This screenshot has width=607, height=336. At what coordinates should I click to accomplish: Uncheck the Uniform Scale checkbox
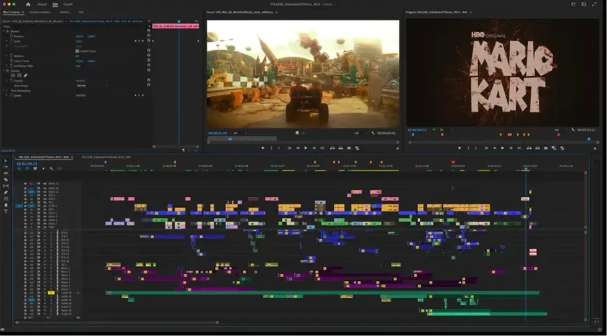(x=77, y=51)
